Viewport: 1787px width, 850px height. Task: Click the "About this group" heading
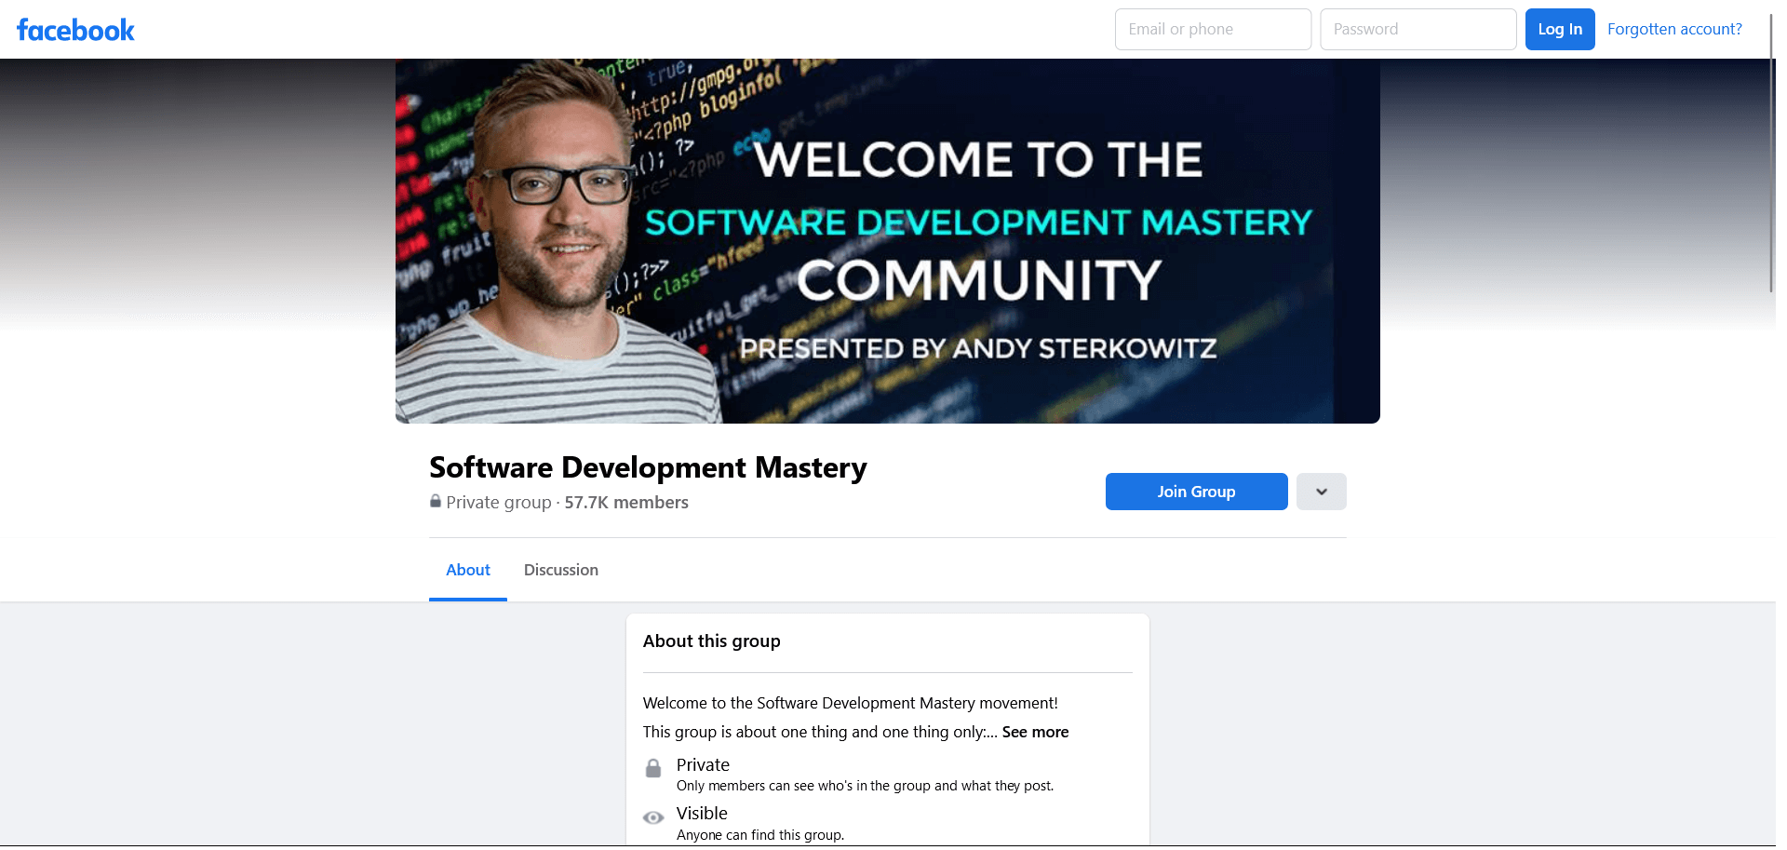coord(711,641)
